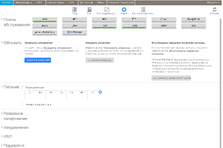Collapse the Планы обслуживания section

[x=2, y=19]
